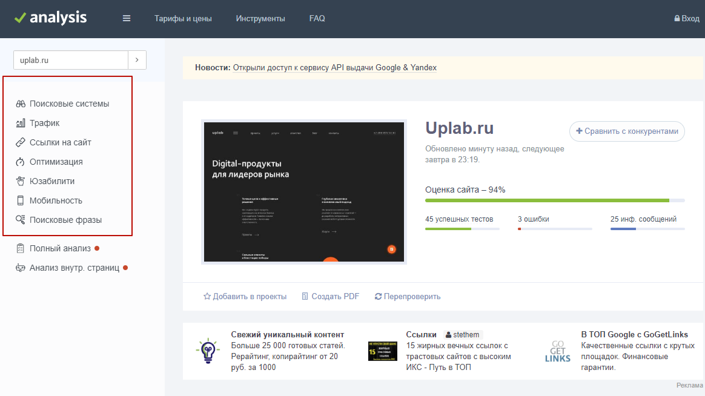Click the Uplab.ru heading
The width and height of the screenshot is (705, 396).
[x=460, y=128]
